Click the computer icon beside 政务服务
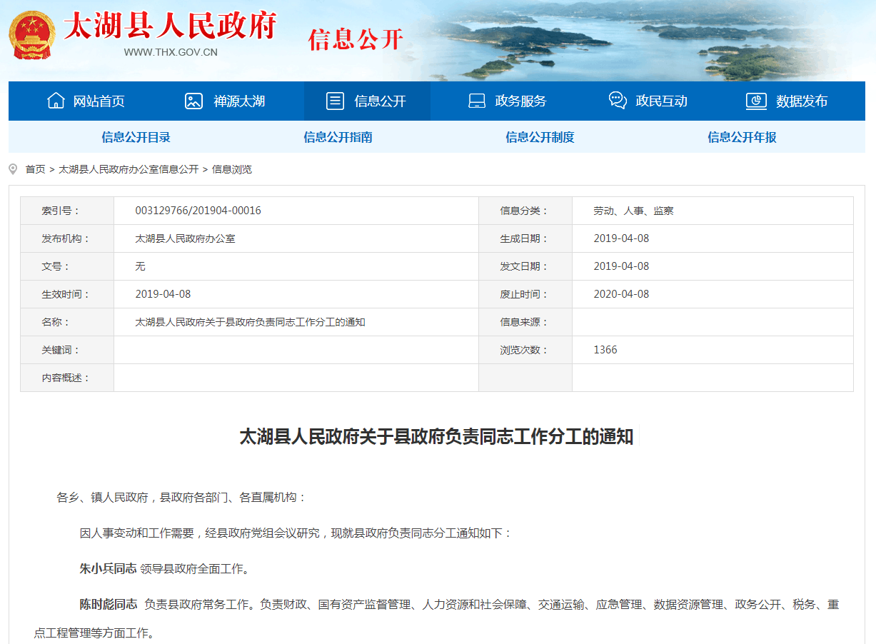 (x=477, y=101)
